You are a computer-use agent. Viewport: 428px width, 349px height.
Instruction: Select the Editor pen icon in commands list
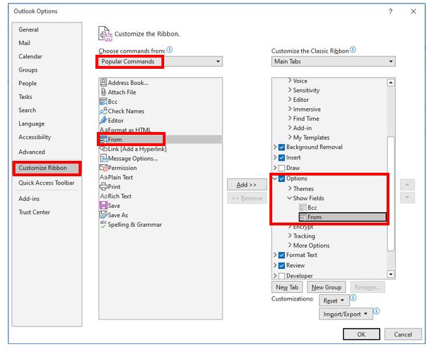[x=103, y=121]
